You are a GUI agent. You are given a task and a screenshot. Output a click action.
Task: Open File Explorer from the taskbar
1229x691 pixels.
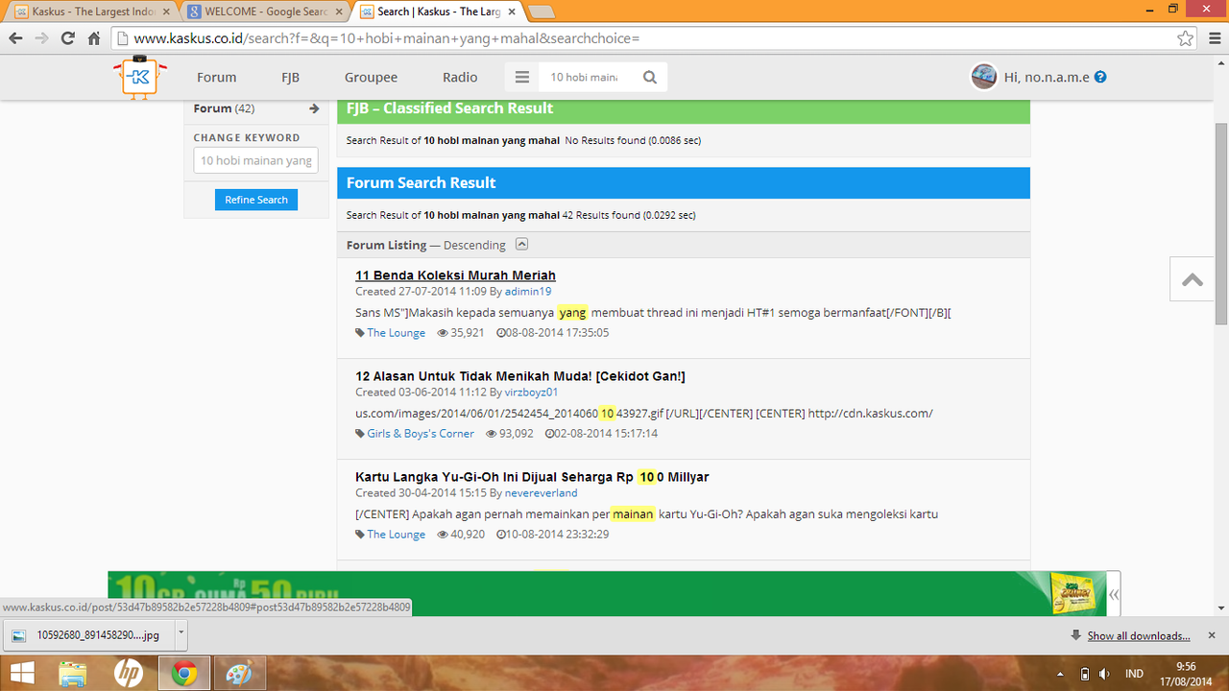73,674
